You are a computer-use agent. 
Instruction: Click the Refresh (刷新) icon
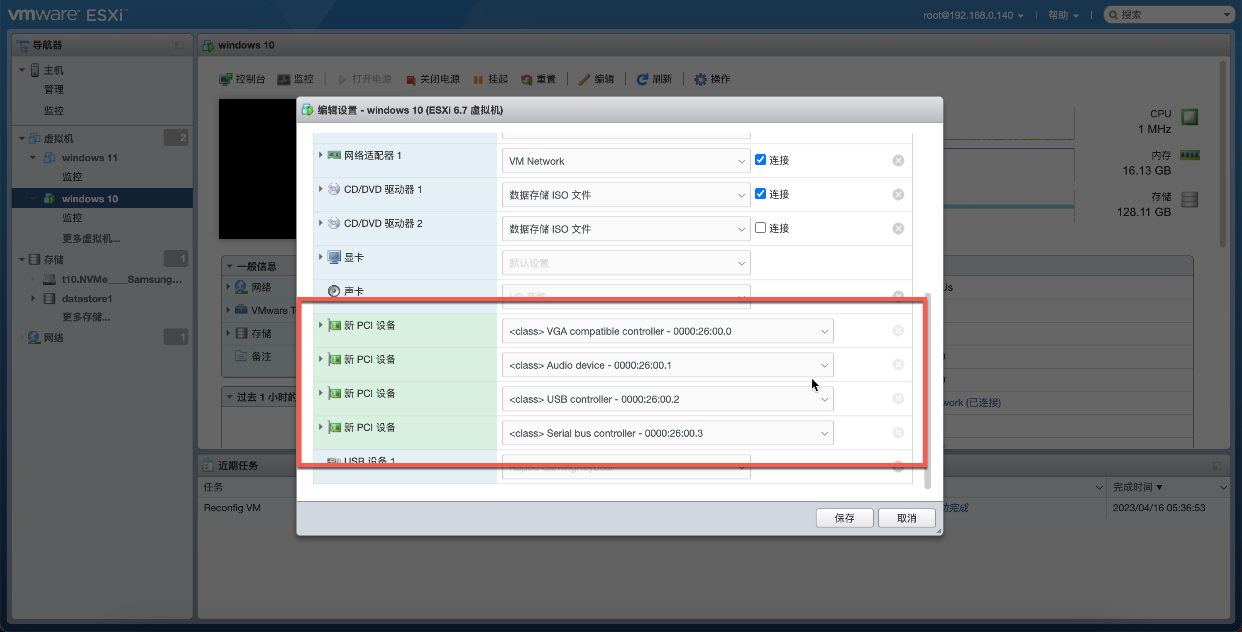pos(642,80)
